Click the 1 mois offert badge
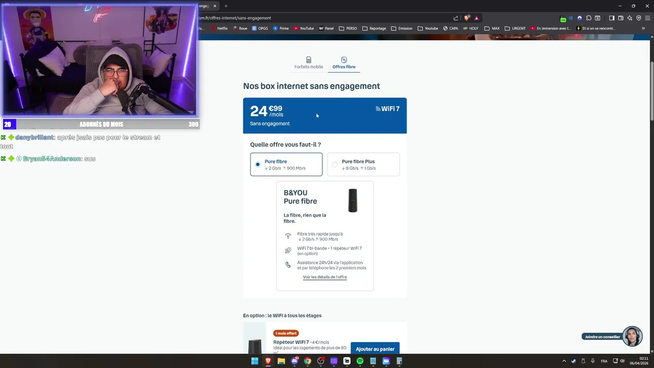Viewport: 654px width, 368px height. tap(286, 333)
